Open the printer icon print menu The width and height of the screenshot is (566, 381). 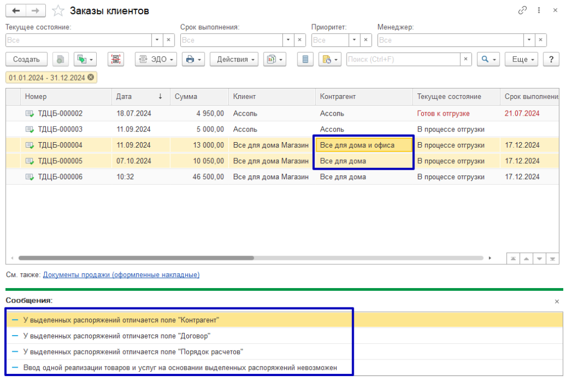click(193, 59)
